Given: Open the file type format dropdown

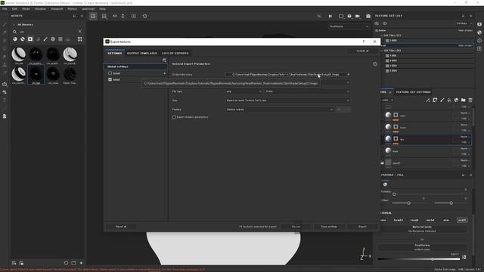Looking at the screenshot, I should (x=244, y=91).
